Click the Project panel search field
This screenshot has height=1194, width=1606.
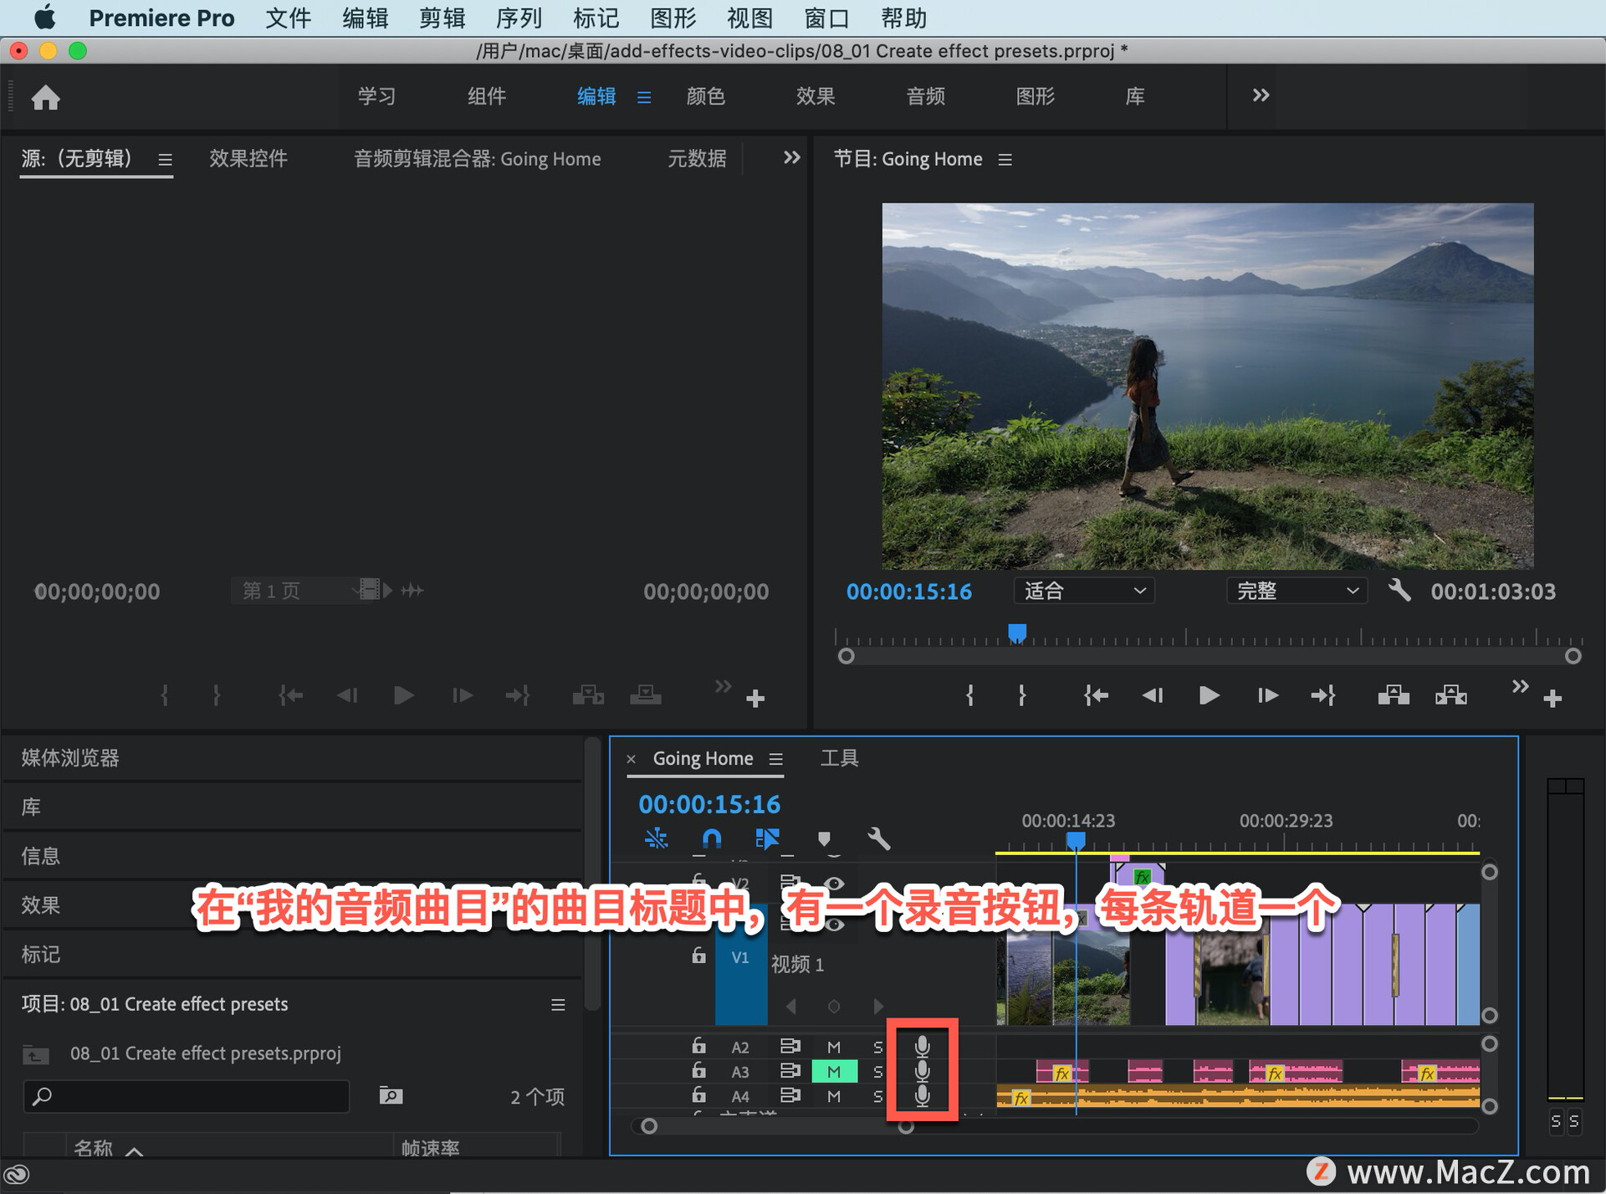(x=187, y=1096)
